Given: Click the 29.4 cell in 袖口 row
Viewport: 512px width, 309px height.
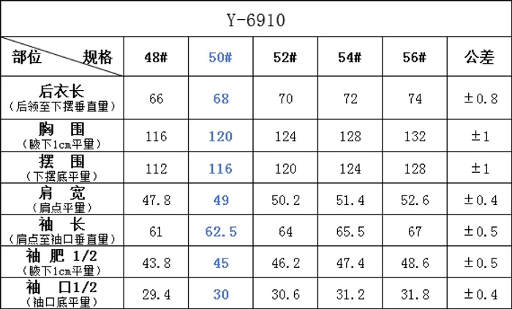Looking at the screenshot, I should (x=157, y=294).
